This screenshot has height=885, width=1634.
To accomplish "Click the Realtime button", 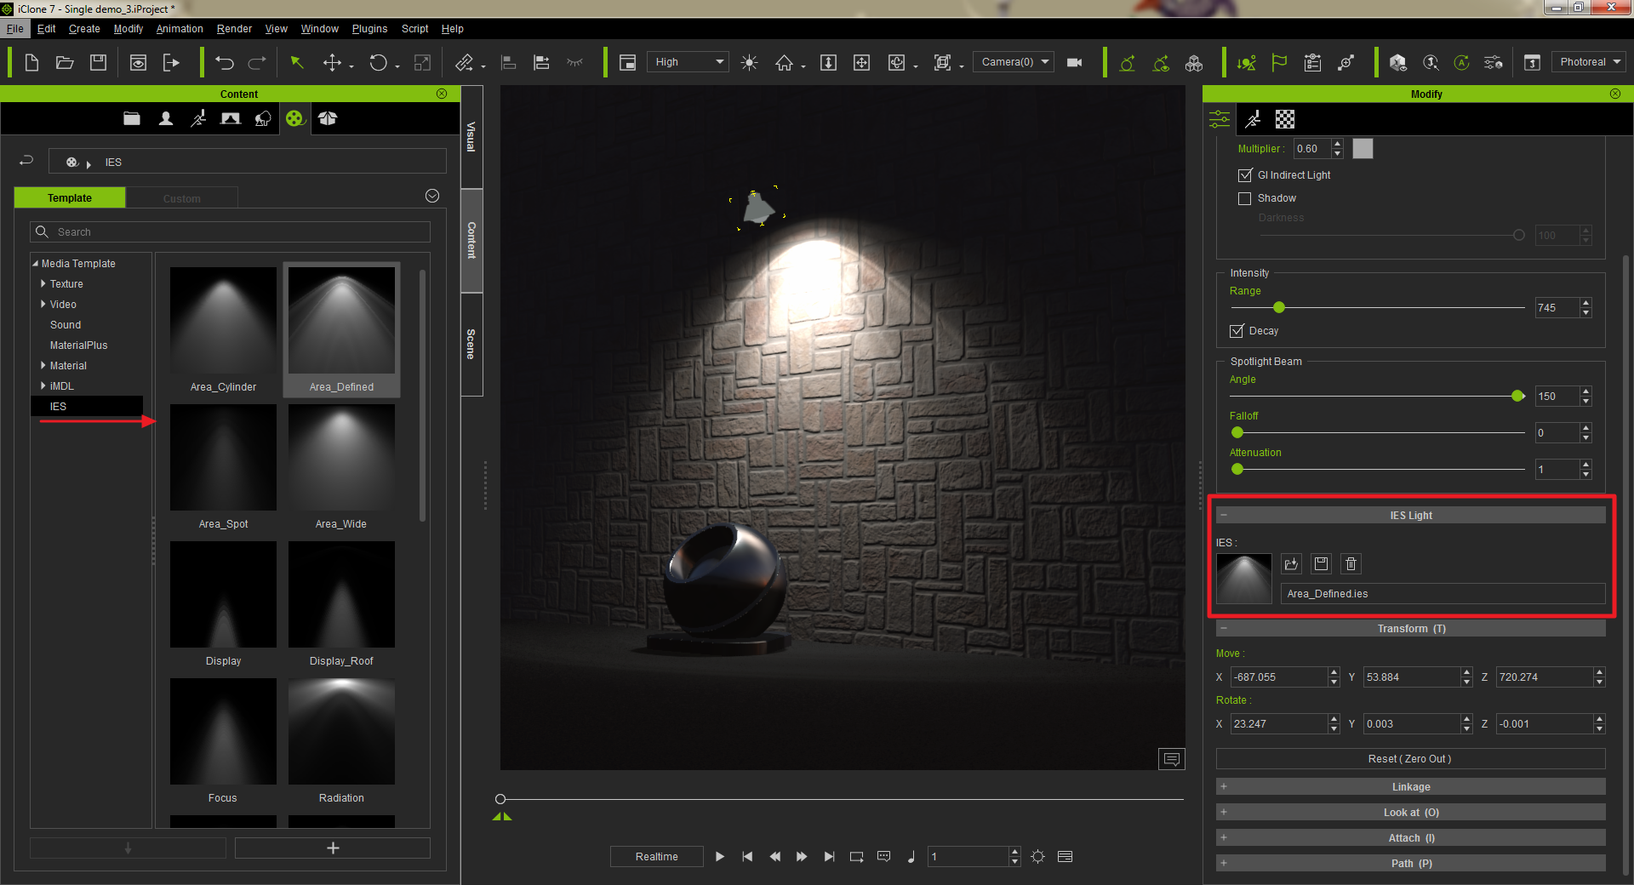I will [656, 857].
